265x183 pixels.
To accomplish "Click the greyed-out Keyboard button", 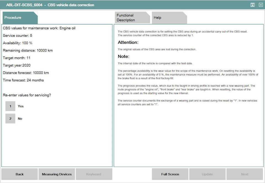I will (94, 174).
